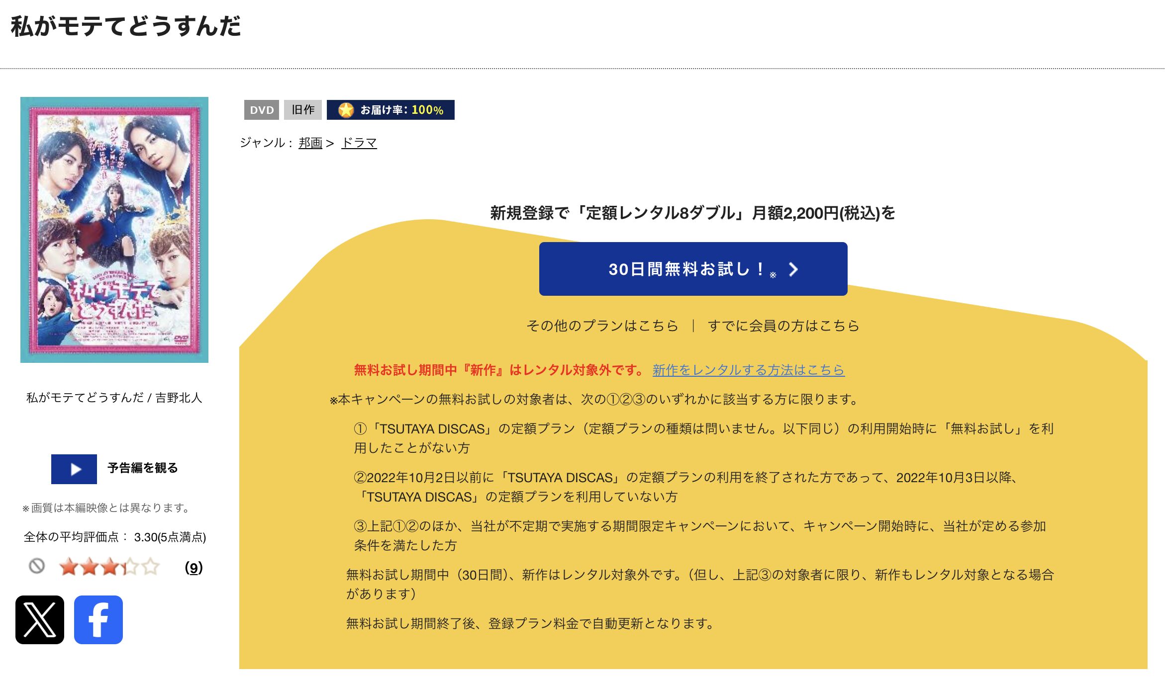Select the caption 私がモテてどうすんだ / 吉野北人
Viewport: 1165px width, 680px height.
coord(114,398)
